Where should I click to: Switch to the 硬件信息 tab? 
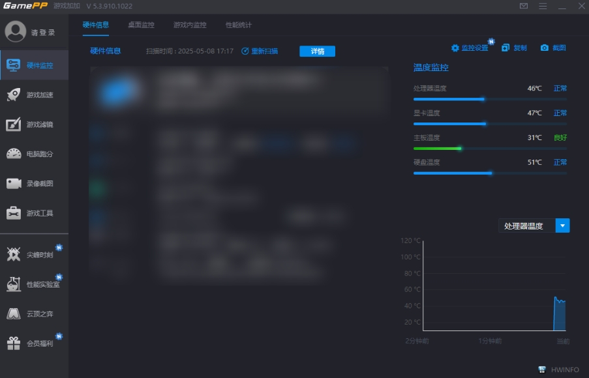(96, 25)
